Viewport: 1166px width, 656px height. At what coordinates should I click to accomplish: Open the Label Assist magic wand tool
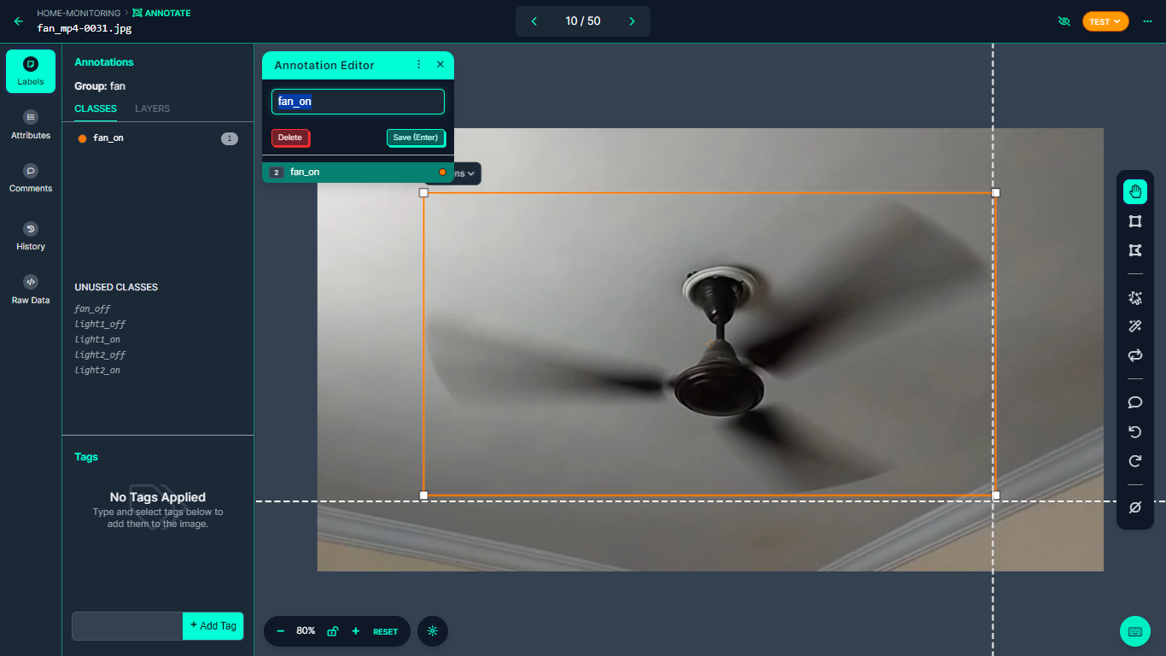[1135, 326]
